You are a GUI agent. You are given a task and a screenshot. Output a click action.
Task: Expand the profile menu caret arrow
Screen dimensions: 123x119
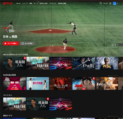[x=118, y=3]
